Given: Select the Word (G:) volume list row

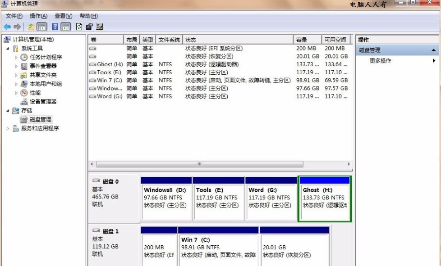Looking at the screenshot, I should point(220,96).
